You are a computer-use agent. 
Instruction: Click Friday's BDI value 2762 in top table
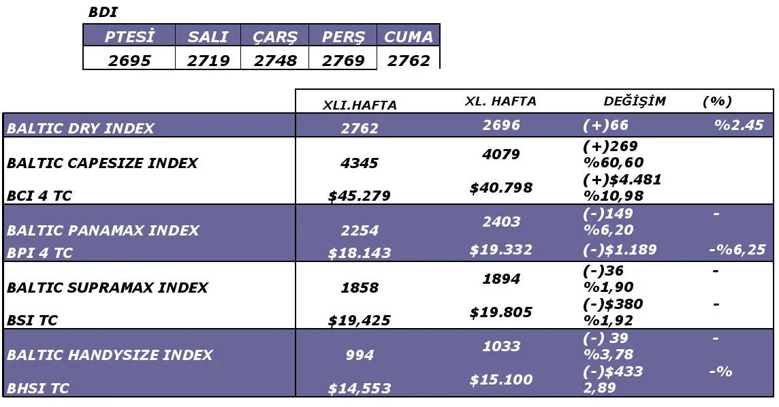pos(409,61)
